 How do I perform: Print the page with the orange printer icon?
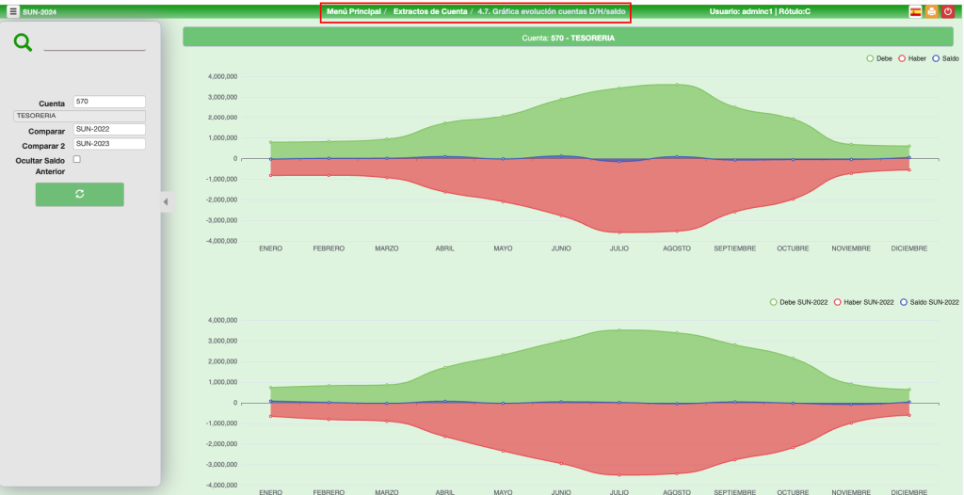931,11
